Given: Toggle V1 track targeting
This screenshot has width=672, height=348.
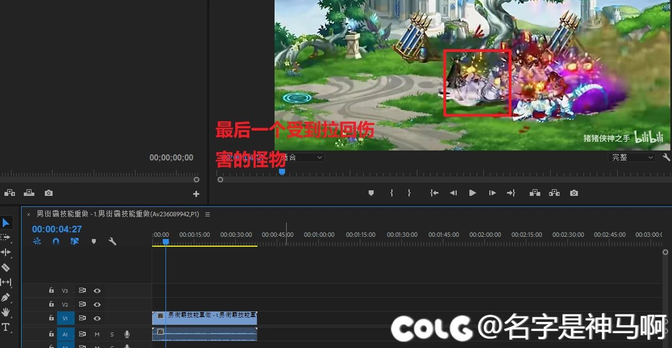Looking at the screenshot, I should 65,318.
